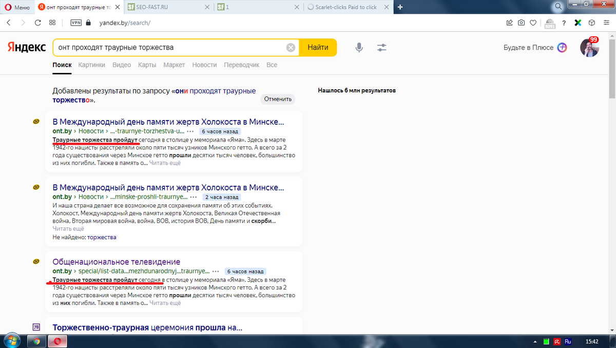The height and width of the screenshot is (348, 616).
Task: Click the favicon of Торжественно-траурная result
Action: click(36, 327)
